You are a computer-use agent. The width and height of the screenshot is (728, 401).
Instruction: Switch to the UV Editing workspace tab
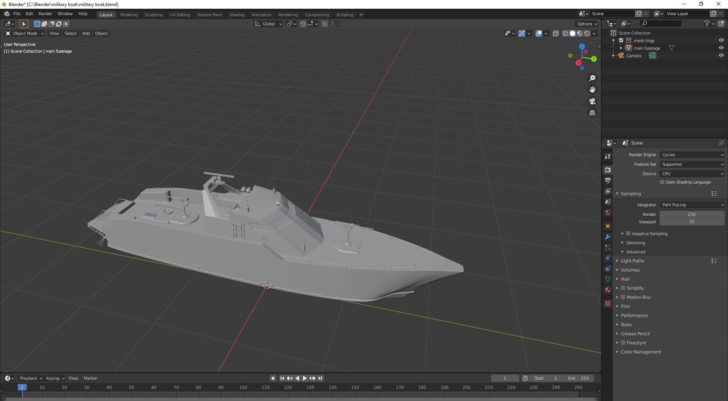(180, 15)
